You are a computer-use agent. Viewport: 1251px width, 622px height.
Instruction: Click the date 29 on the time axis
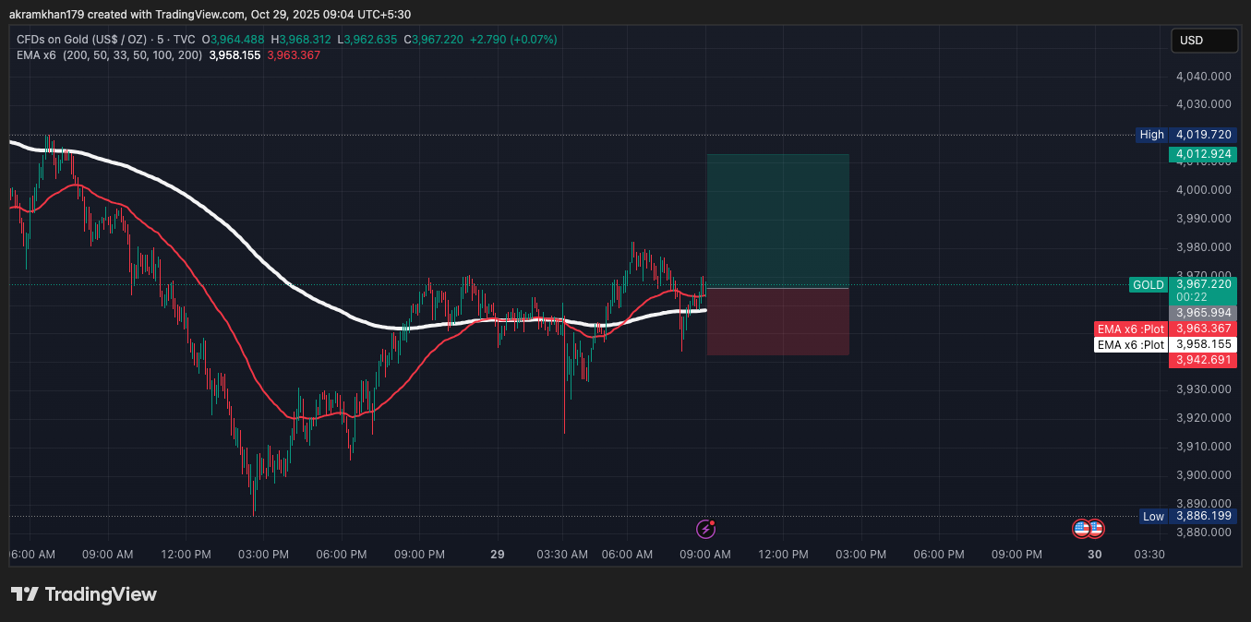(497, 555)
